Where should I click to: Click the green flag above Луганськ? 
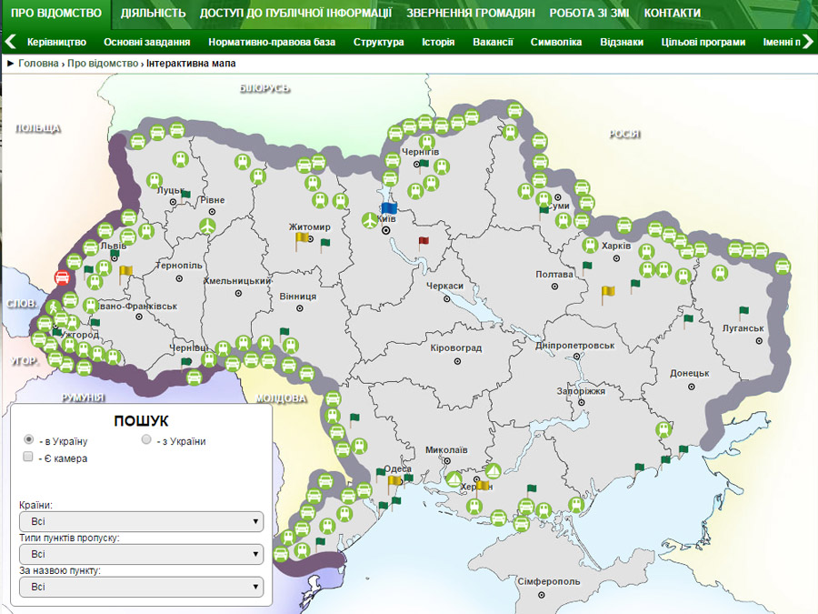(743, 312)
